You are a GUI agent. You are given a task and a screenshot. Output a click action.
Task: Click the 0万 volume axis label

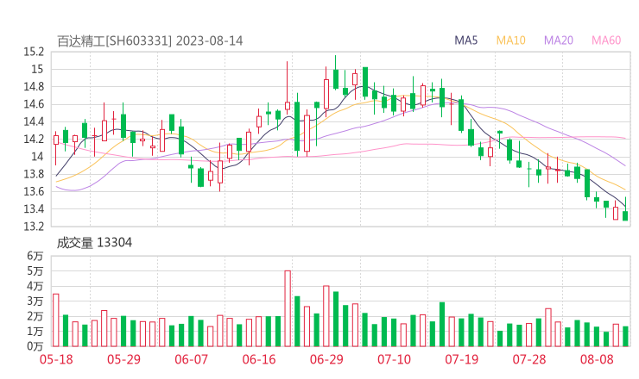(x=35, y=346)
